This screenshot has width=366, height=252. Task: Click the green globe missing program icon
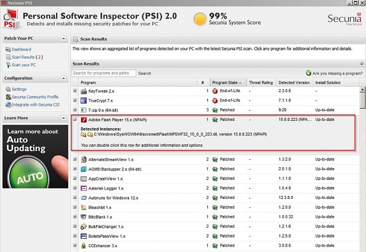tap(308, 73)
